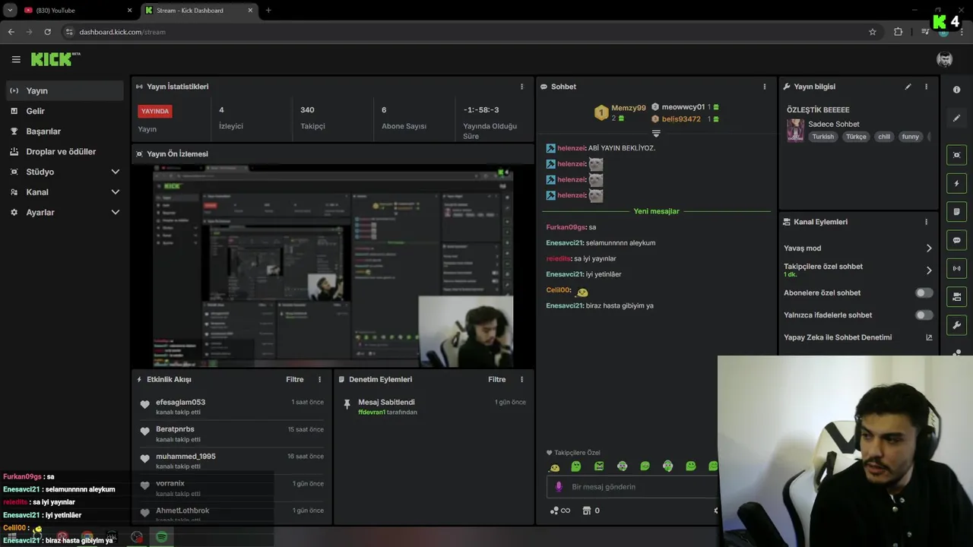Toggle channel actions widget icon in right sidebar
Viewport: 973px width, 547px height.
pos(956,296)
